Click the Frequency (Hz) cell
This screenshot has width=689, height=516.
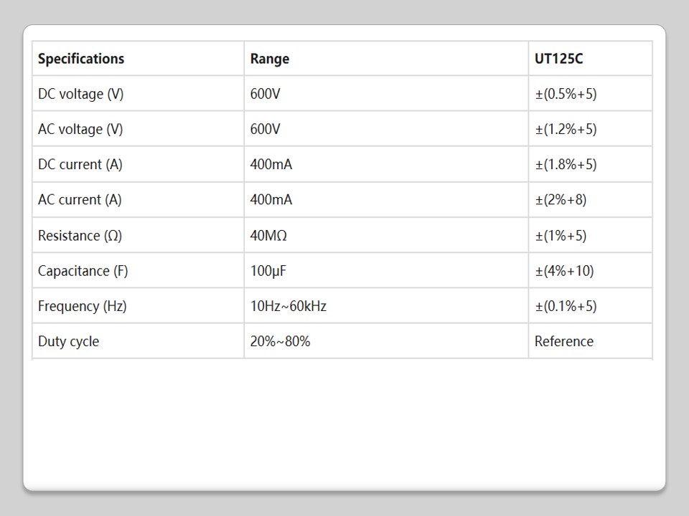[82, 306]
